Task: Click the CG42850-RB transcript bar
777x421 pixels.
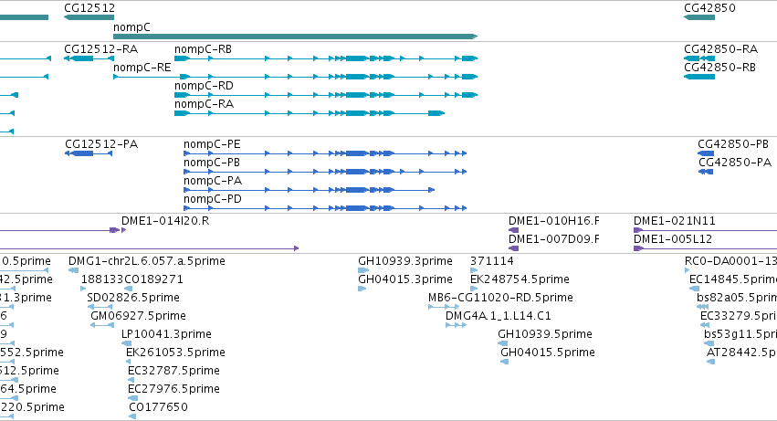Action: click(x=699, y=77)
